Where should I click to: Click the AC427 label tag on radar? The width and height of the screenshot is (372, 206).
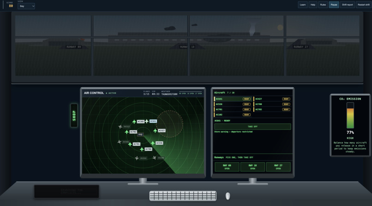point(162,130)
